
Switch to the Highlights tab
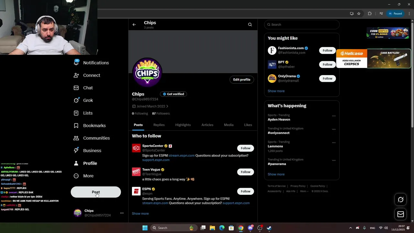pos(183,125)
